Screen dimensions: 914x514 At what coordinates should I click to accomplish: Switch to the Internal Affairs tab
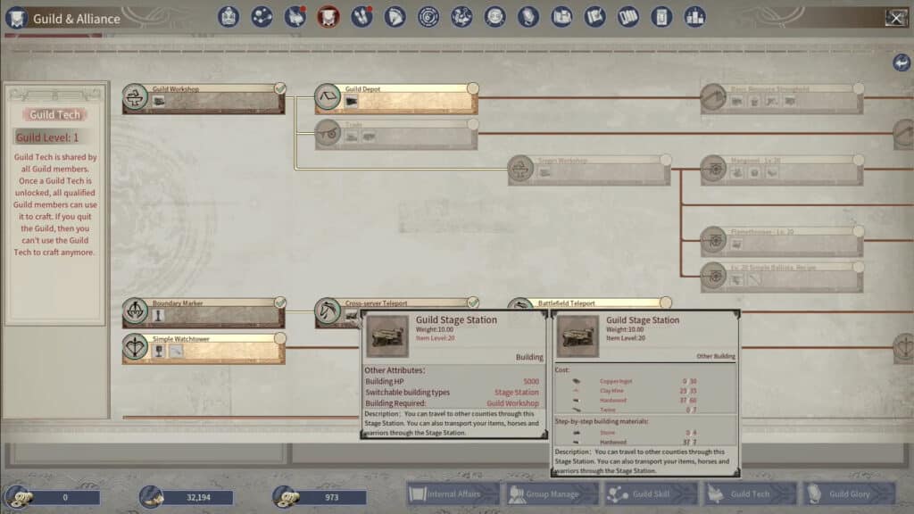point(453,494)
